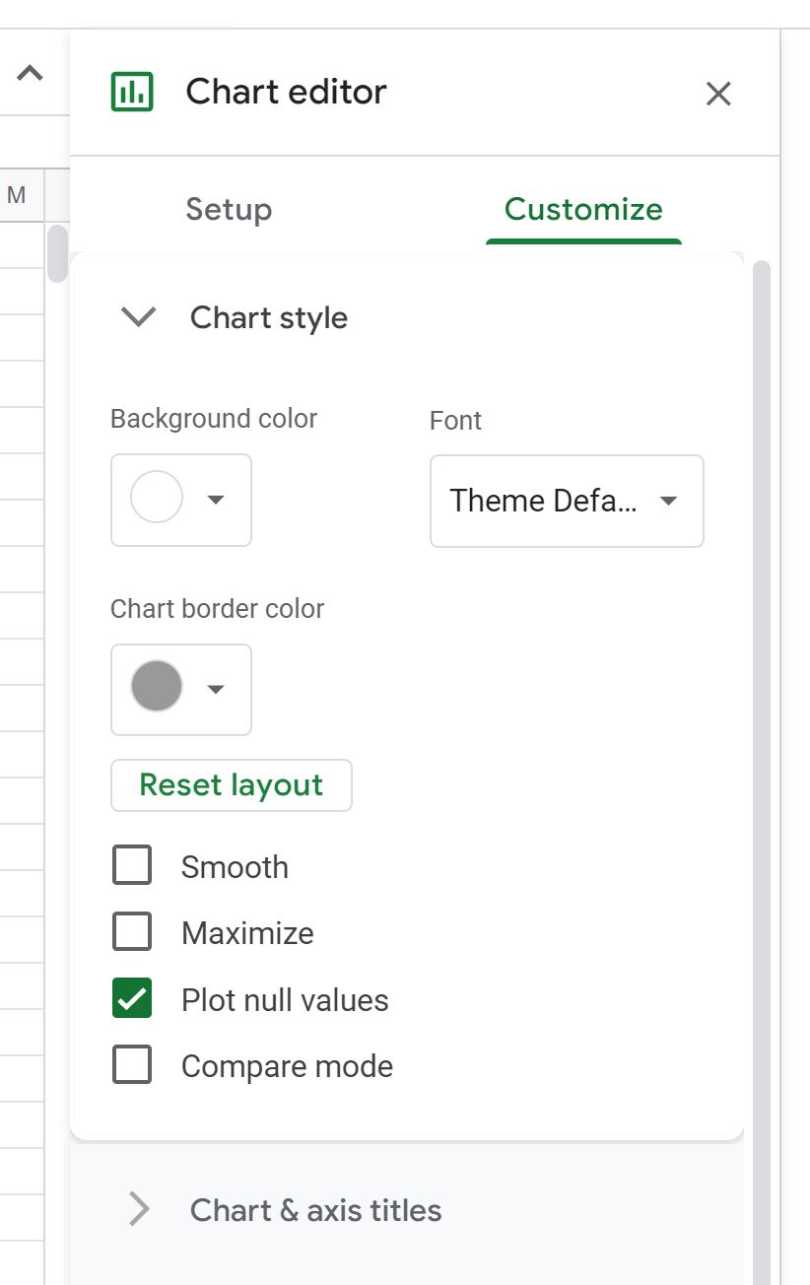Image resolution: width=810 pixels, height=1285 pixels.
Task: Enable Compare mode
Action: coord(131,1064)
